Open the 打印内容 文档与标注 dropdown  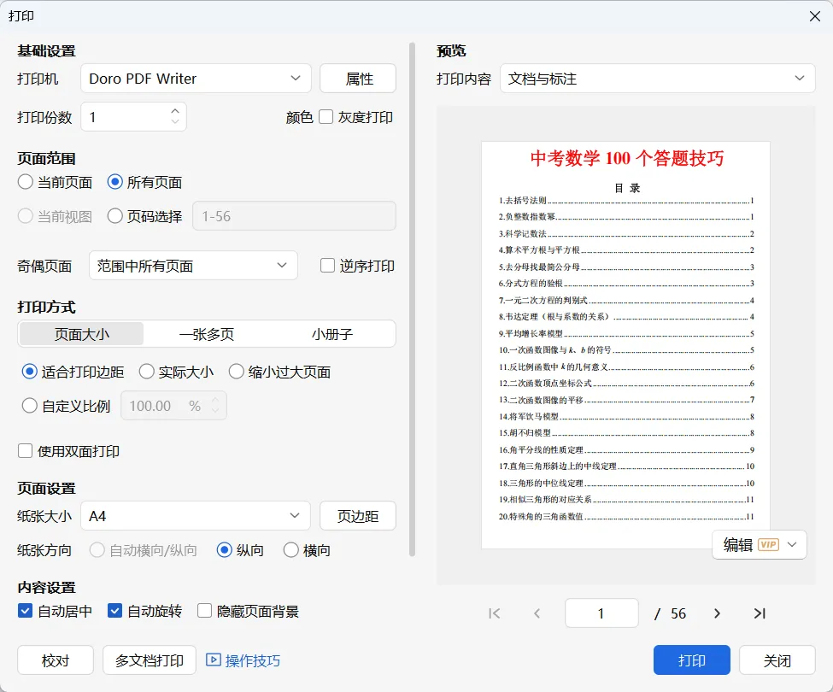[657, 79]
